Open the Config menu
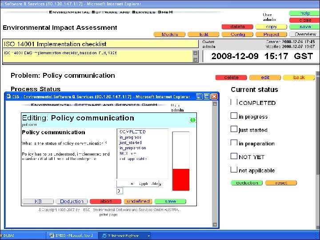This screenshot has width=320, height=240. (x=237, y=34)
